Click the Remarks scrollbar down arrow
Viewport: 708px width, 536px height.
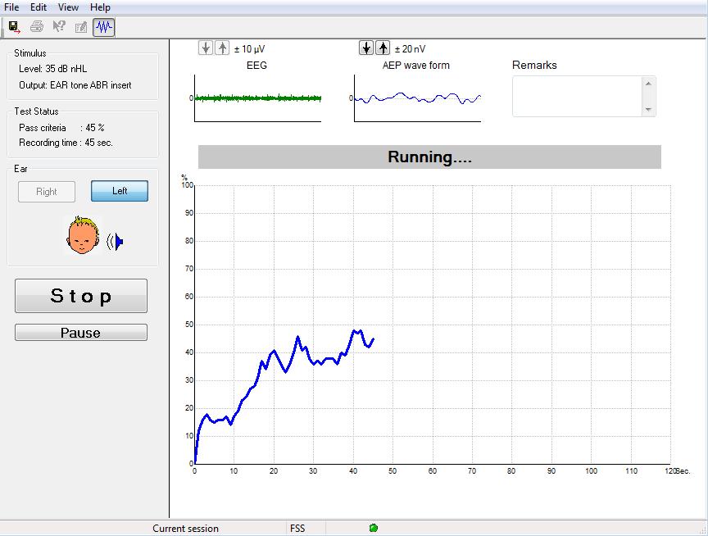coord(648,109)
